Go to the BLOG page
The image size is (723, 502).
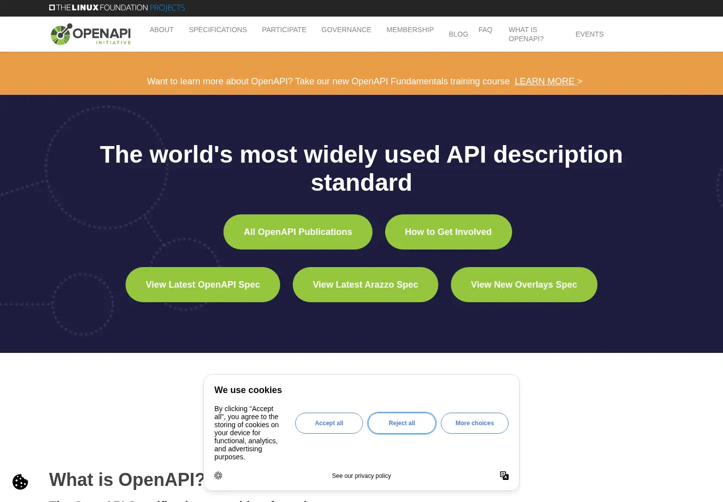(458, 34)
